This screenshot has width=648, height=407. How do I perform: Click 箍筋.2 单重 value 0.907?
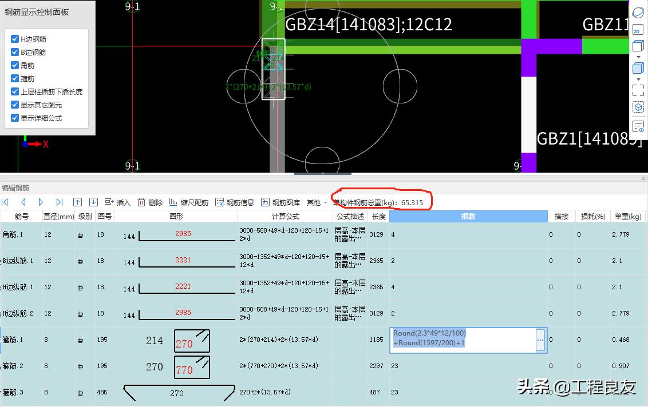click(x=621, y=366)
